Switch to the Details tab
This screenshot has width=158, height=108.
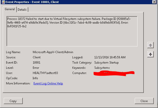(22, 10)
